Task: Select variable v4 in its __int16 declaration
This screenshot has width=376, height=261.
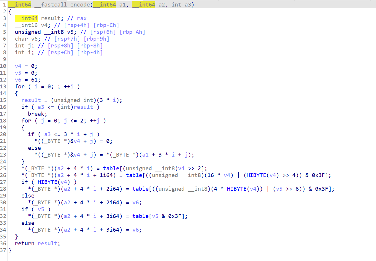Action: (x=44, y=25)
